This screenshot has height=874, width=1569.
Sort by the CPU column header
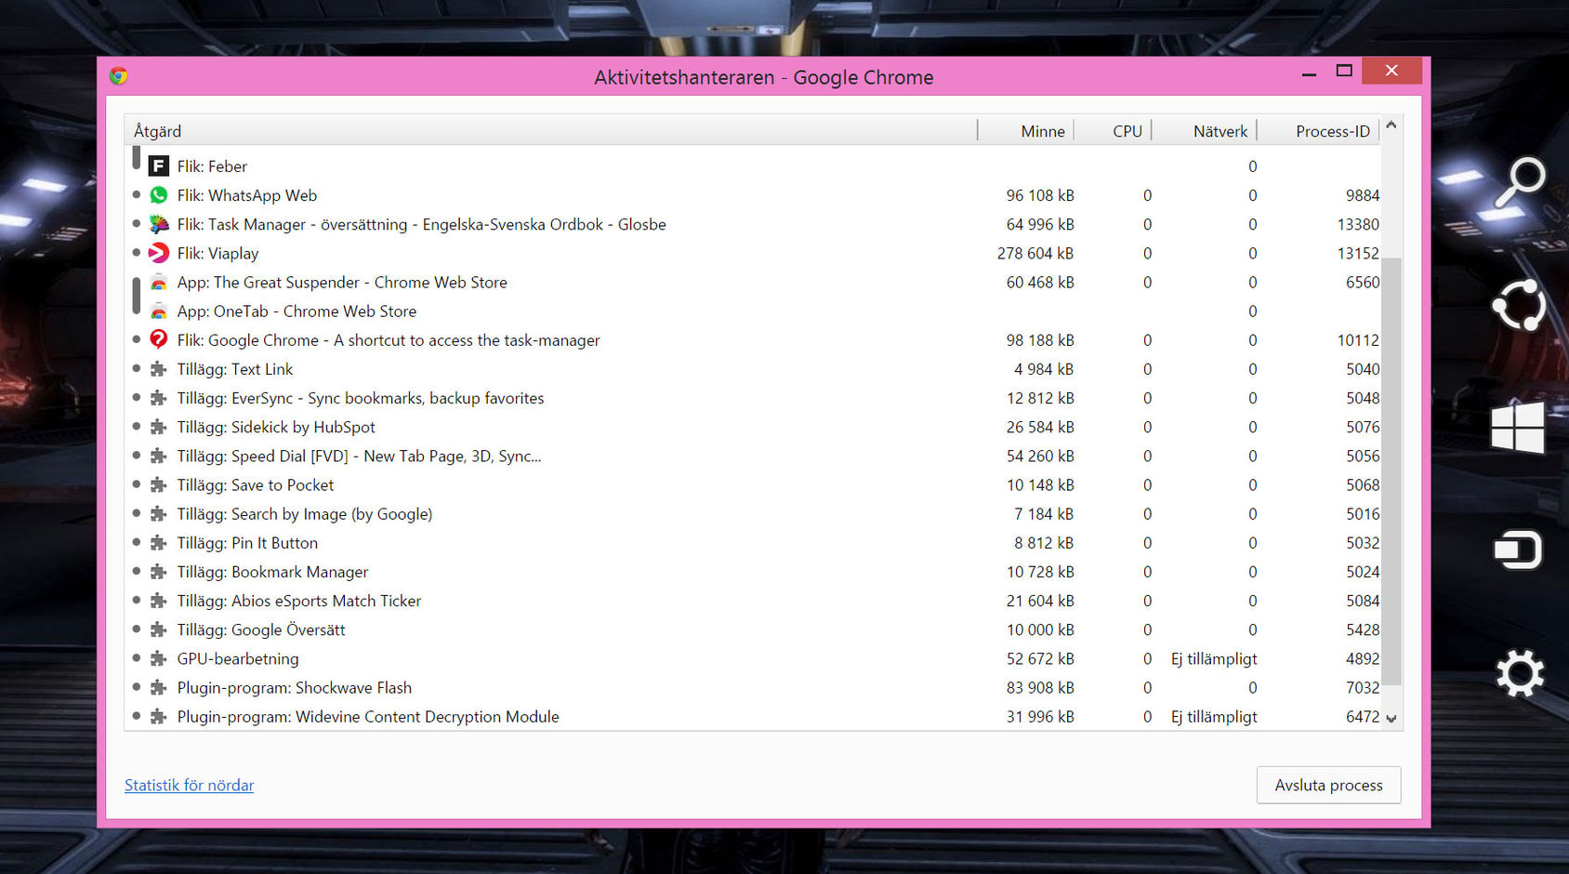pyautogui.click(x=1113, y=131)
